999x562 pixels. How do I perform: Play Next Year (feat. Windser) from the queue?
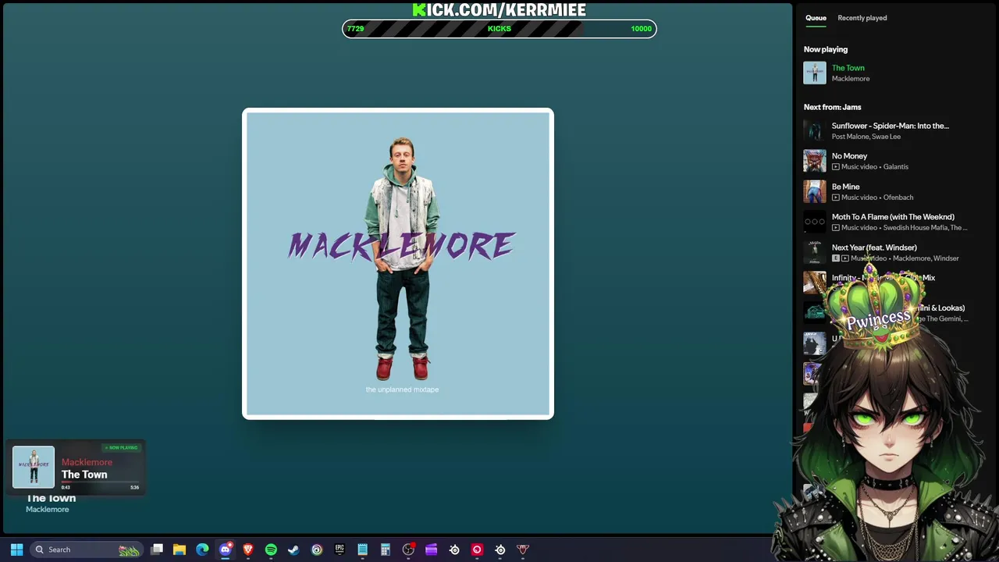point(874,247)
